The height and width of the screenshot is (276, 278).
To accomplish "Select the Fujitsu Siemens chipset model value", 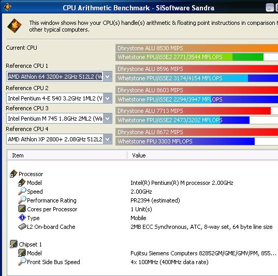I will pyautogui.click(x=203, y=253).
